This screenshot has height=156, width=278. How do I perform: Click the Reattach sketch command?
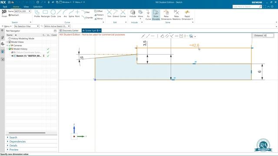click(13, 15)
